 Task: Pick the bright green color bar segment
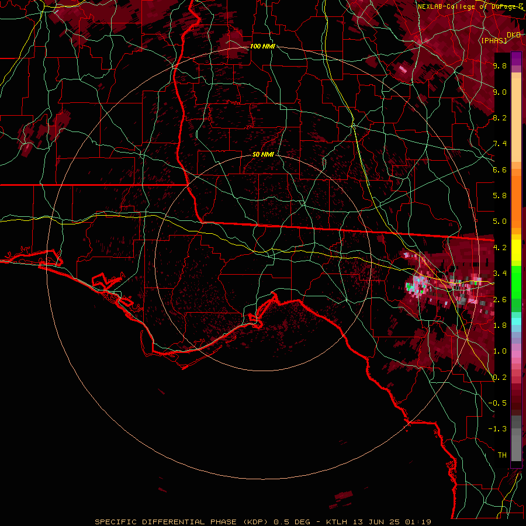[516, 283]
